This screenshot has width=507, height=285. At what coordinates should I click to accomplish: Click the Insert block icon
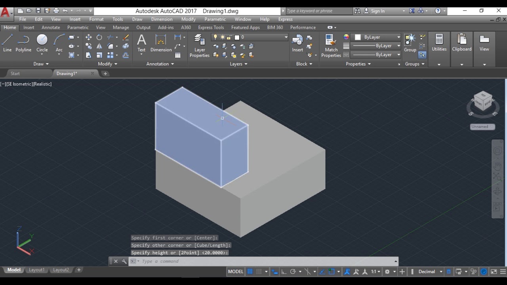tap(297, 43)
